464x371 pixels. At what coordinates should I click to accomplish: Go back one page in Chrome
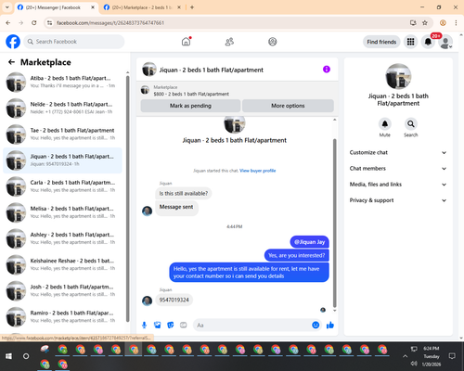8,22
